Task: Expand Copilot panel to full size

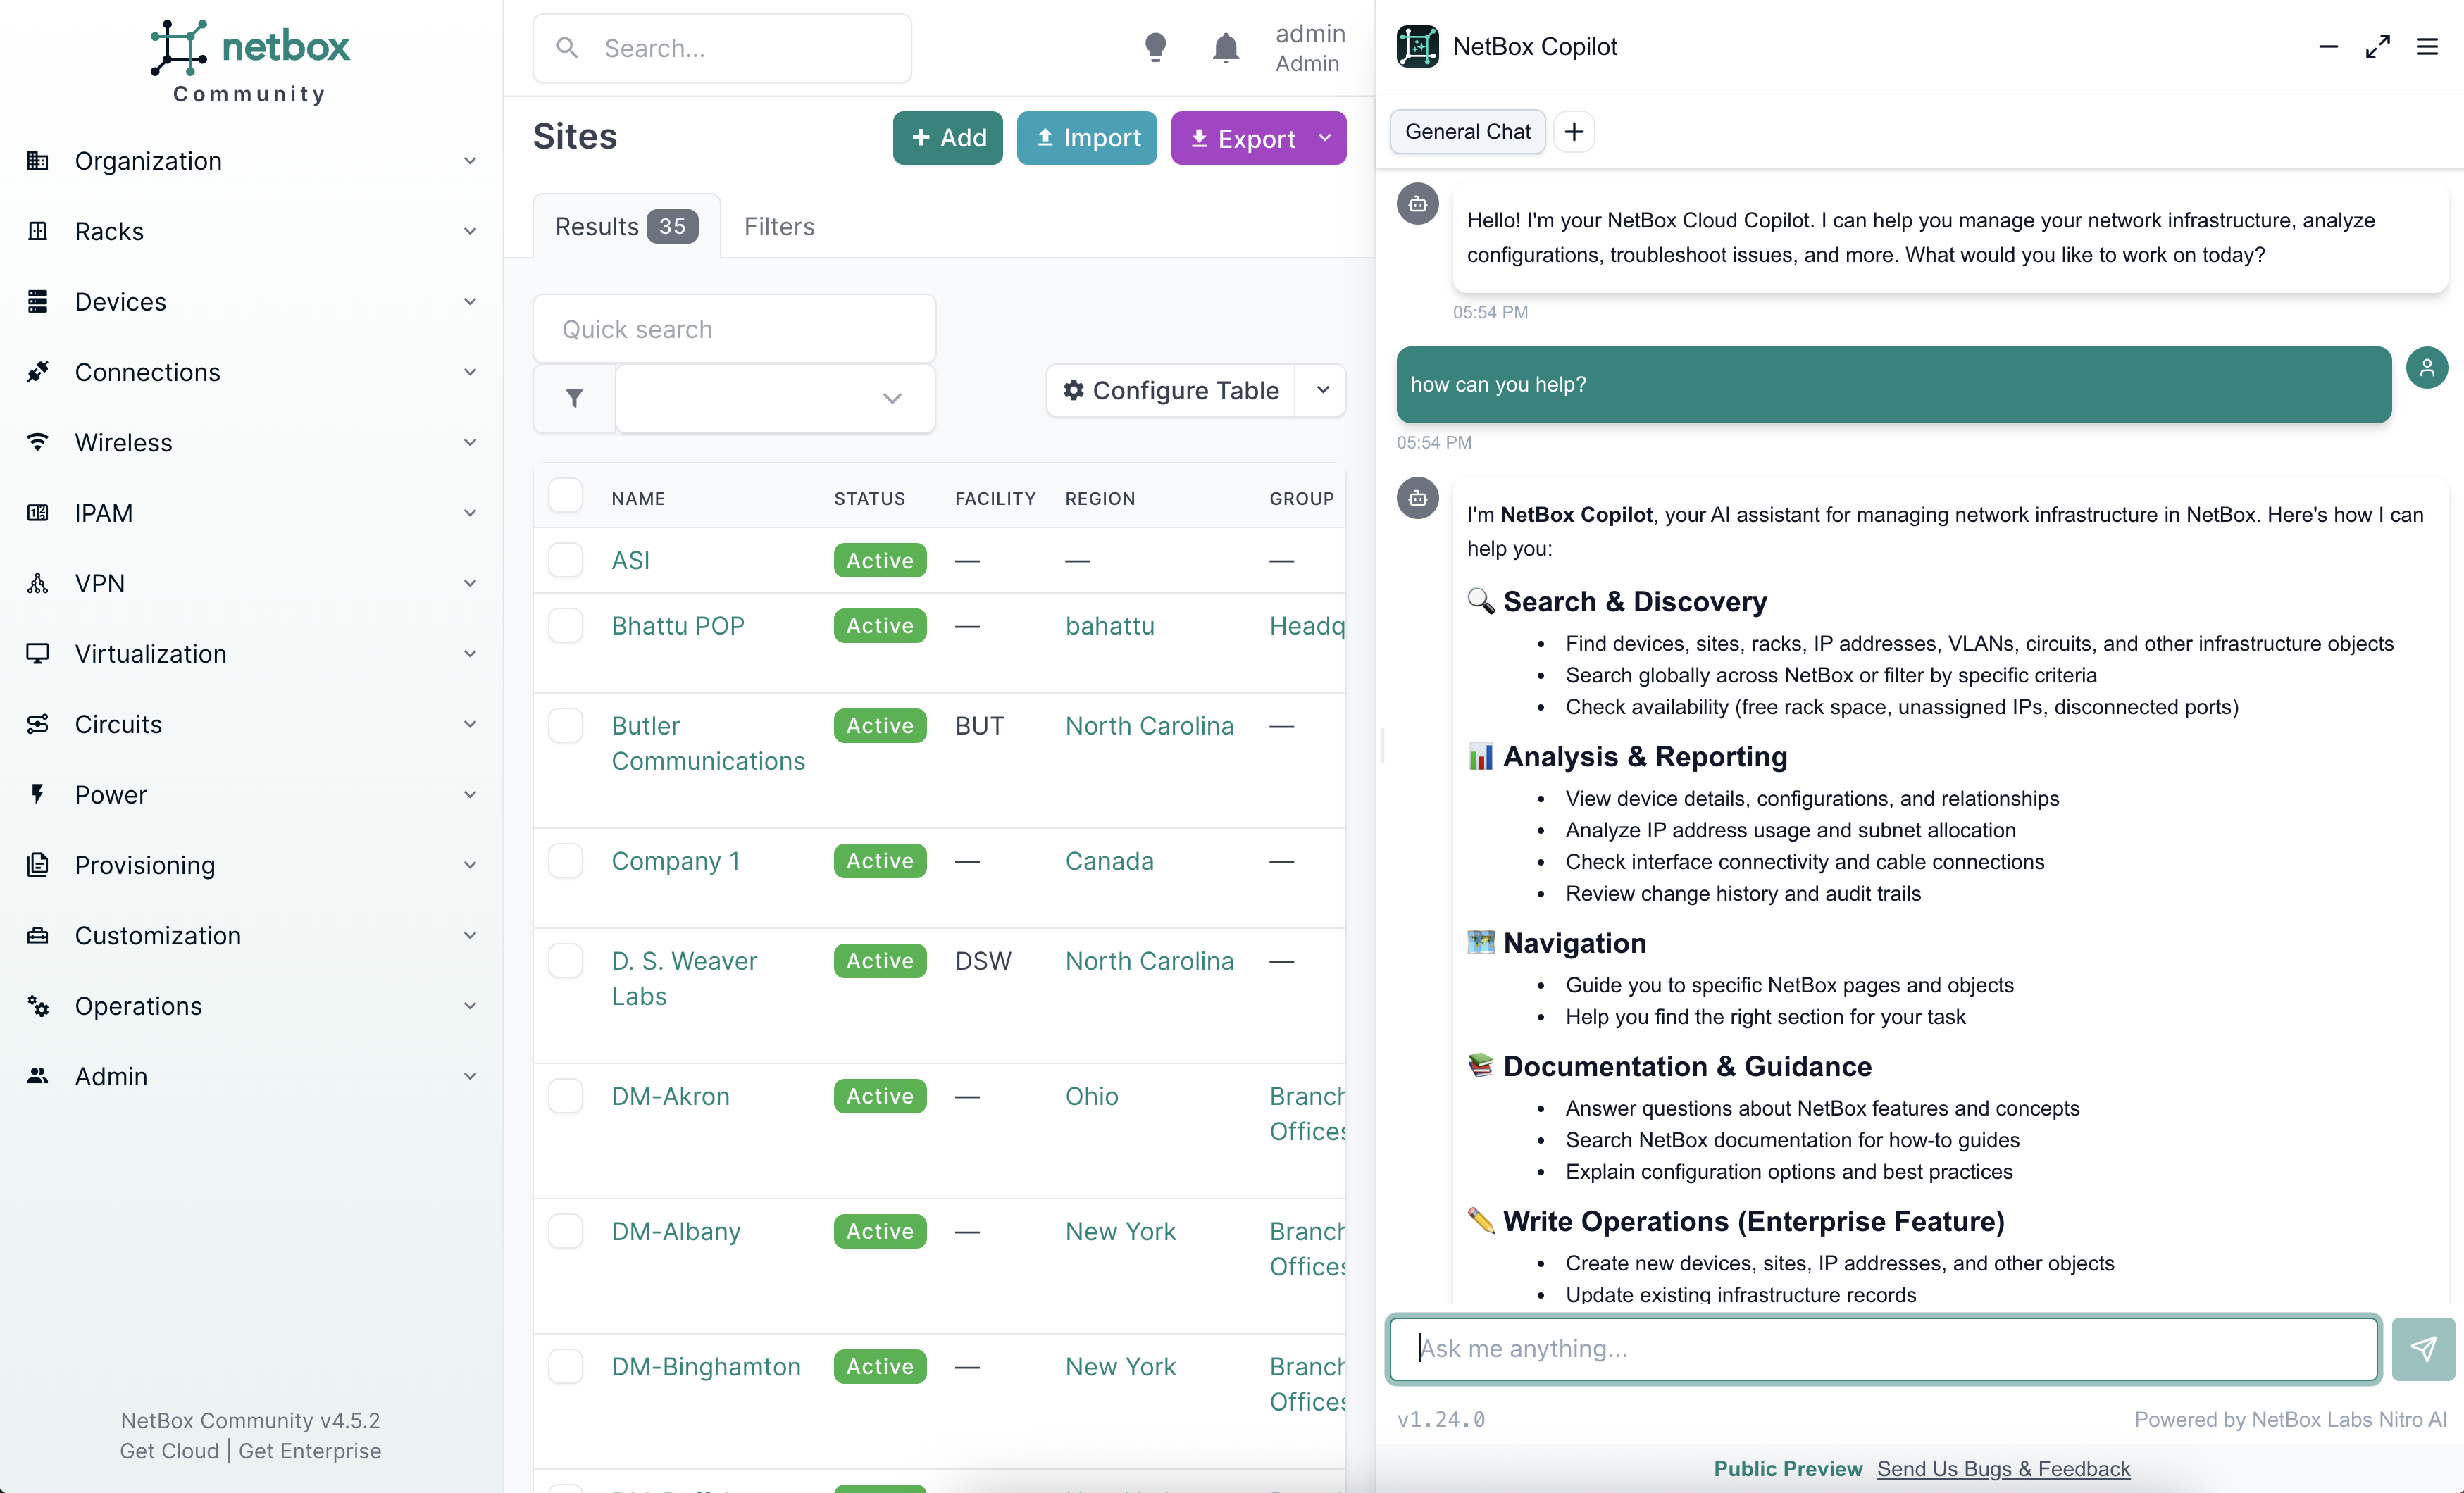Action: click(2377, 47)
